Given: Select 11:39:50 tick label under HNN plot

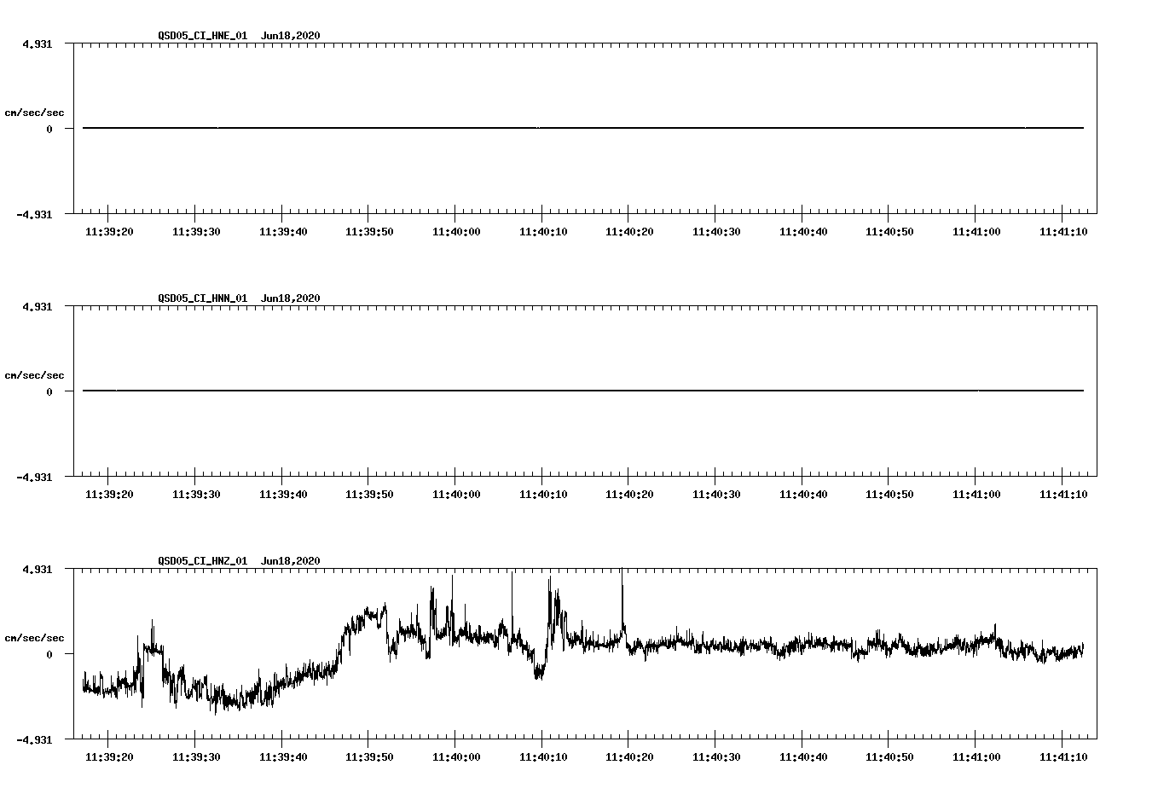Looking at the screenshot, I should point(369,495).
